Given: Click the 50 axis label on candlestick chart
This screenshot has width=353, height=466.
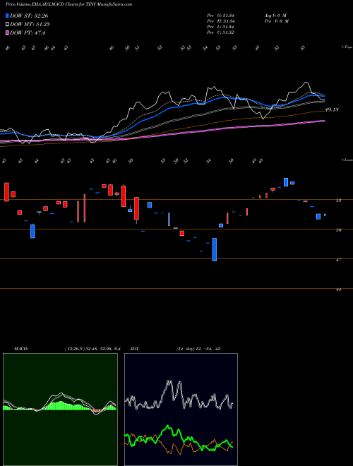Looking at the screenshot, I should click(x=338, y=229).
